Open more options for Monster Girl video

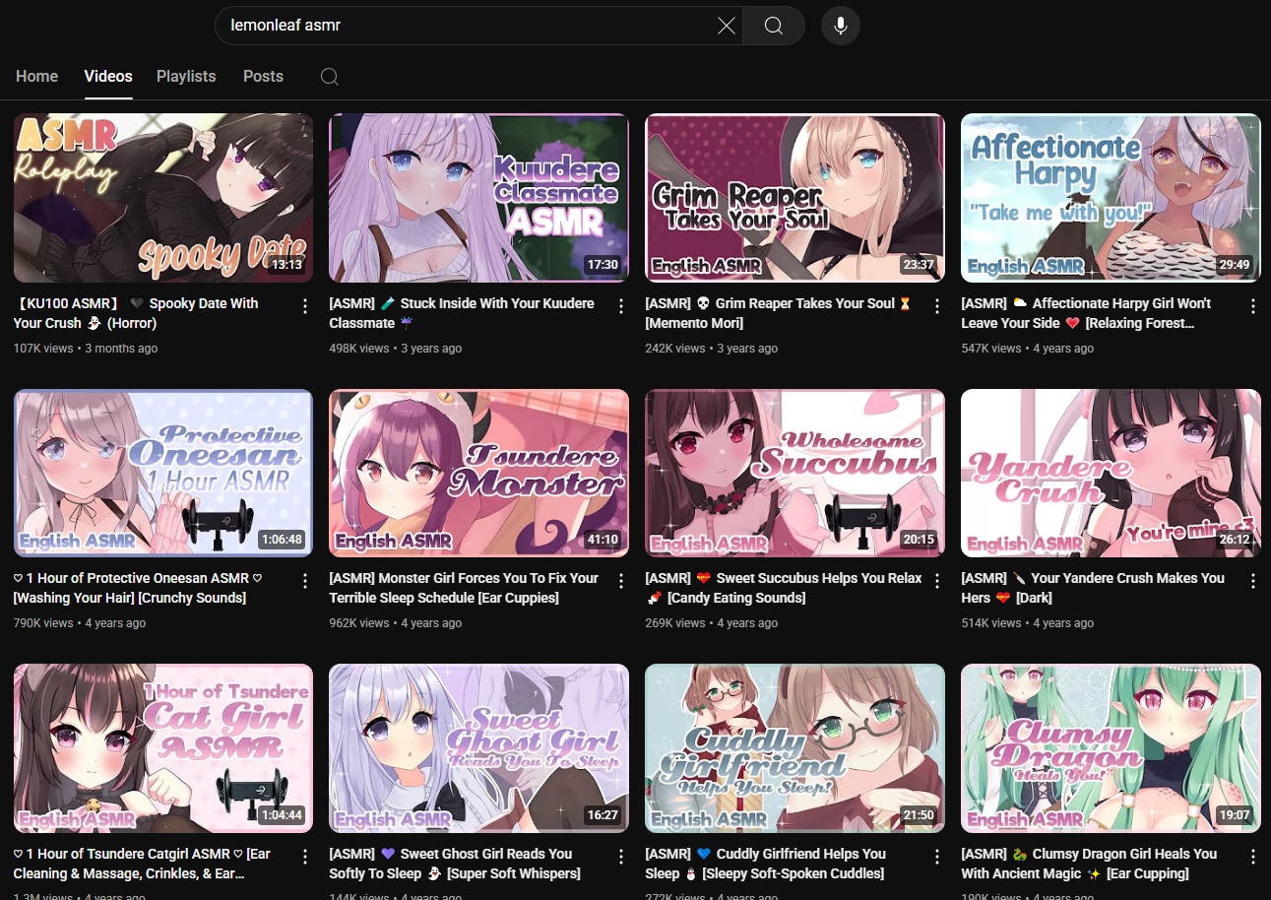(621, 581)
